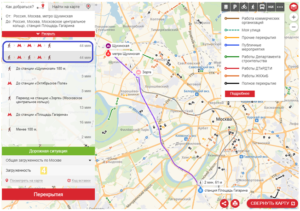The height and width of the screenshot is (211, 300).
Task: Click step До станции «Площадь Гагарина»
Action: [42, 115]
